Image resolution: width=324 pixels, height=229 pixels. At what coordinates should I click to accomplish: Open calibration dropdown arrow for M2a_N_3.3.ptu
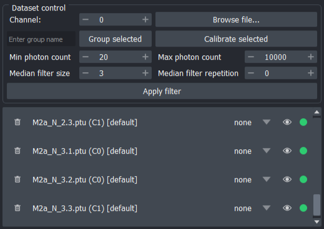coord(267,208)
